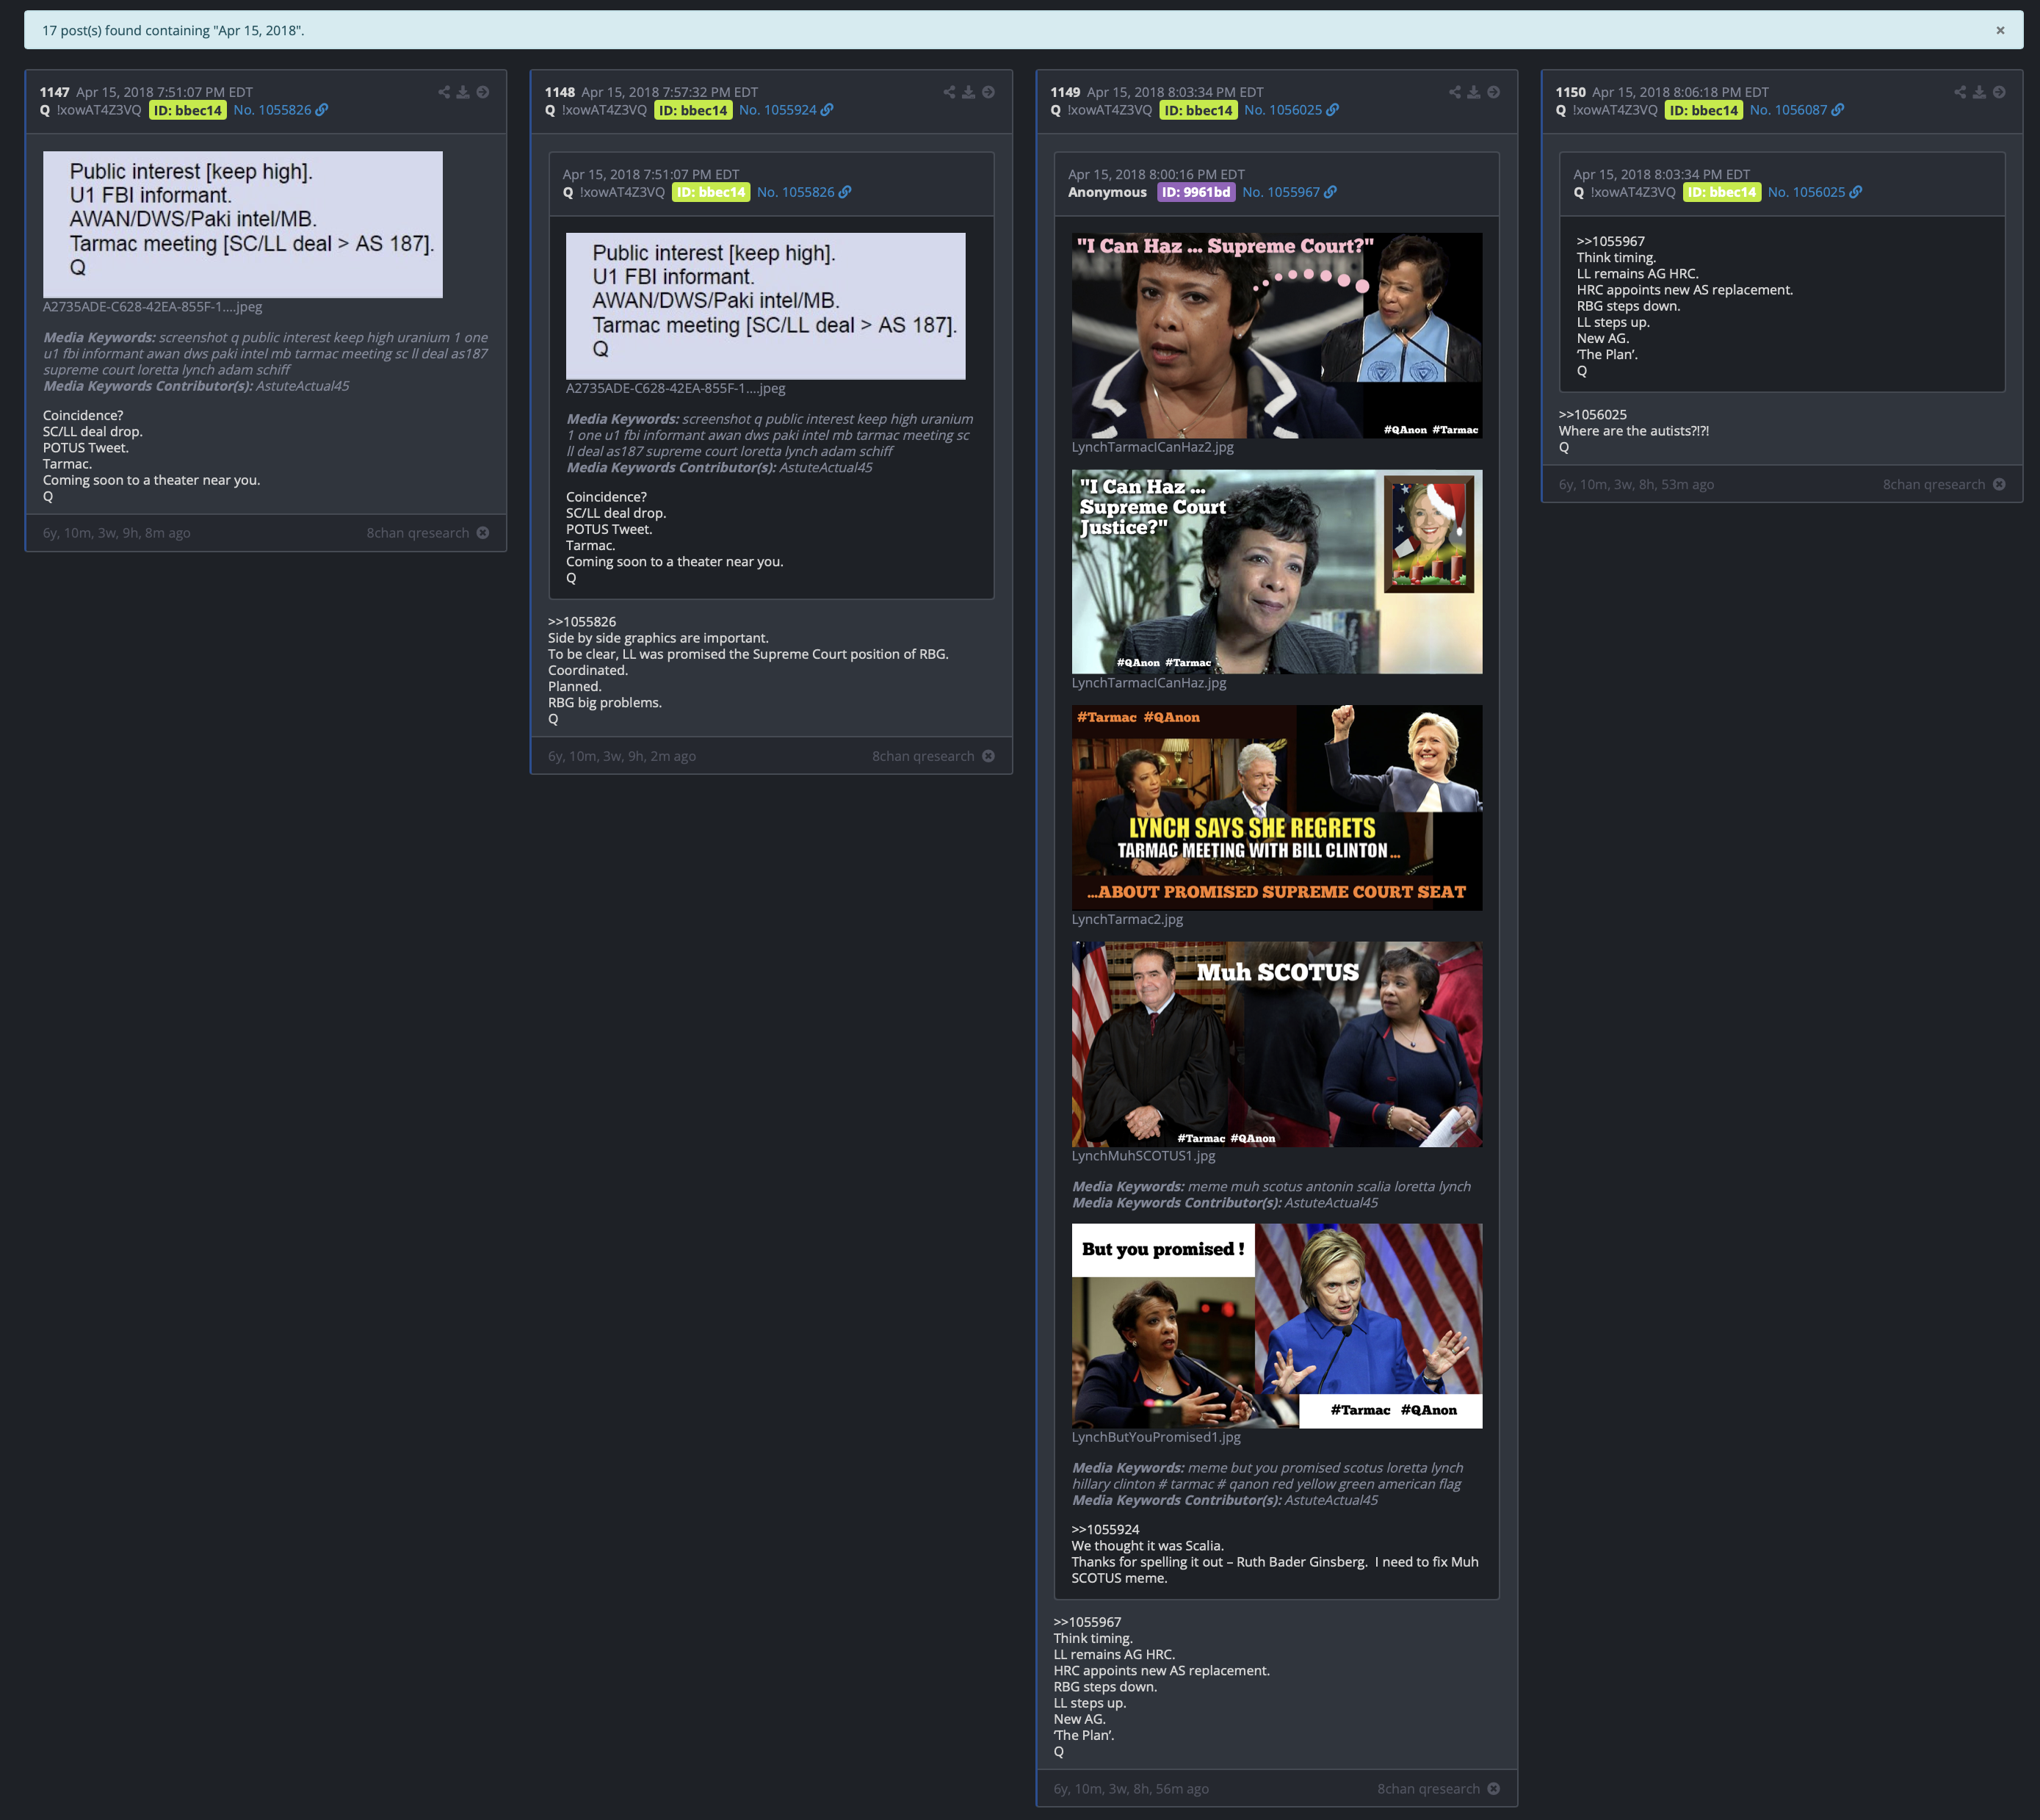This screenshot has height=1820, width=2040.
Task: Open the quoted 'Public interest' image in post 1148
Action: tap(766, 306)
